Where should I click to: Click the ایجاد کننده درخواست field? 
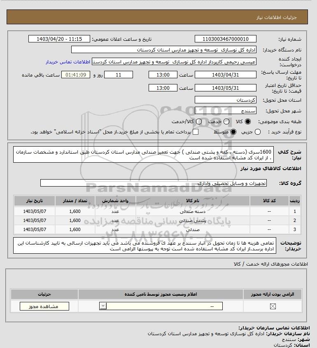pos(174,62)
